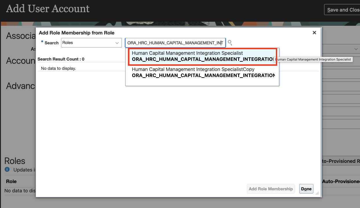Click the Role column header
360x208 pixels.
point(11,181)
